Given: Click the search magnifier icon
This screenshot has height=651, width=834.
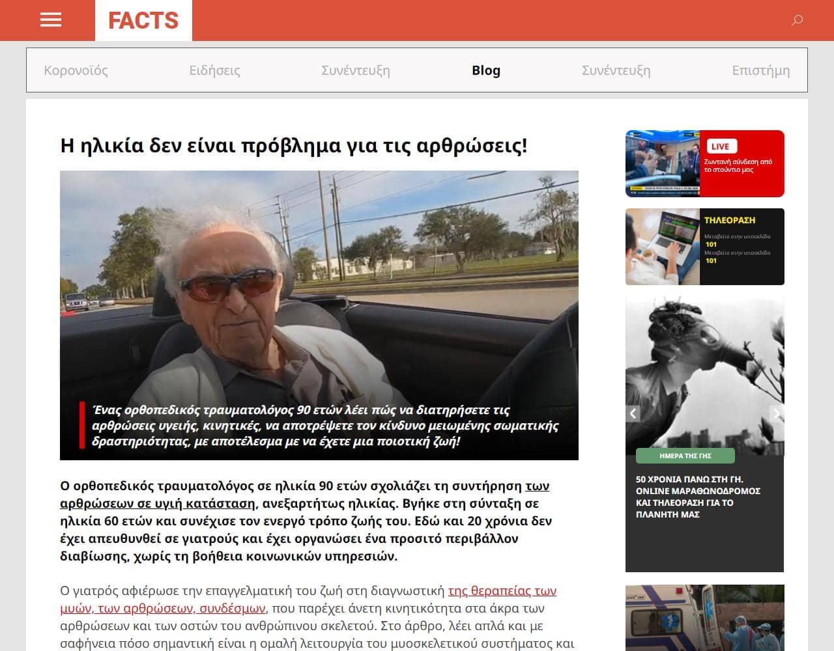Looking at the screenshot, I should (x=797, y=20).
